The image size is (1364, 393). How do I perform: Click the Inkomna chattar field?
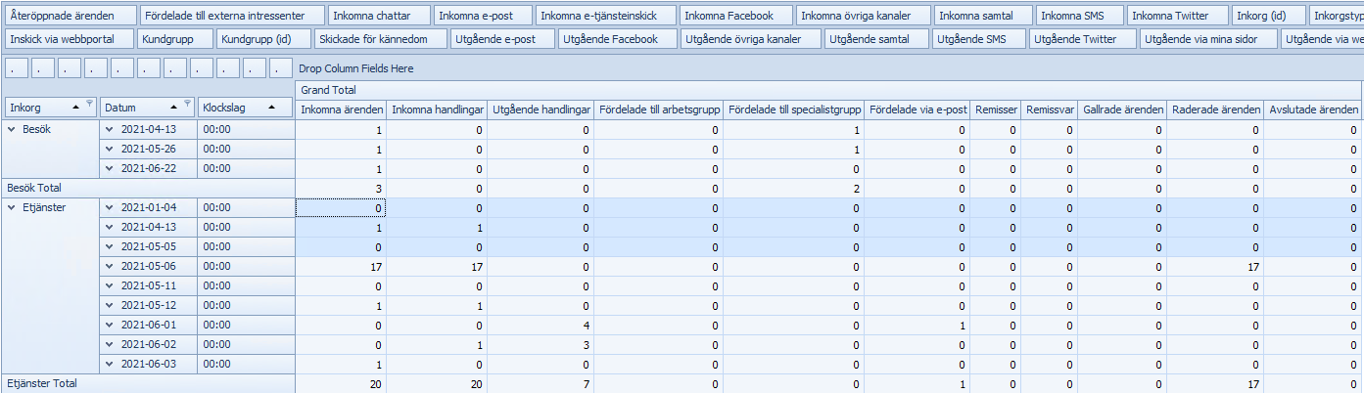[379, 16]
